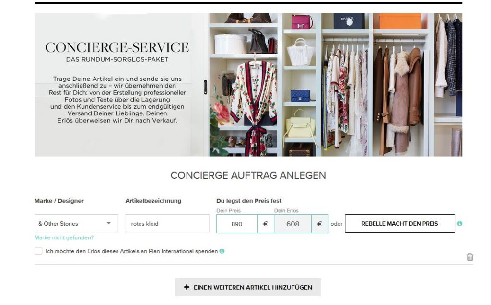Focus the Artikelbezeichnung field with rotes kleid
491x305 pixels.
point(167,223)
